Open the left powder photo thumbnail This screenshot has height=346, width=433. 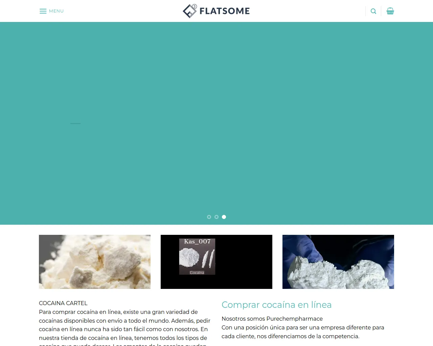point(95,262)
